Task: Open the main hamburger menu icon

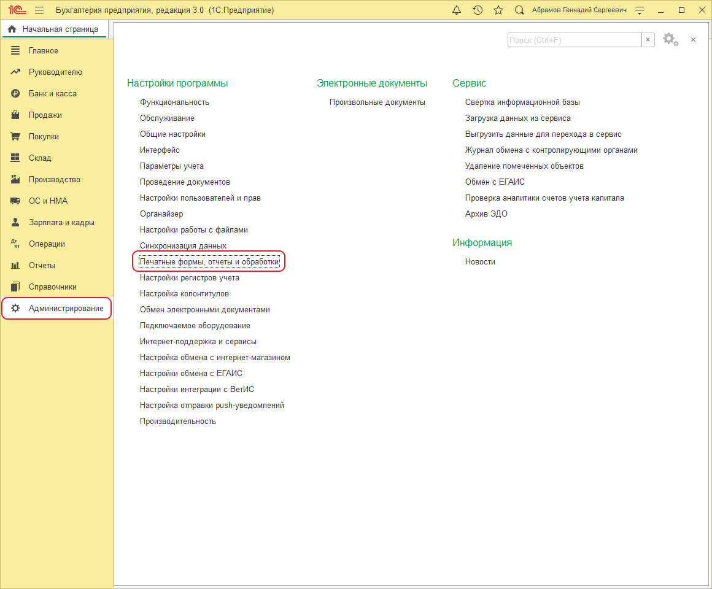Action: [x=39, y=10]
